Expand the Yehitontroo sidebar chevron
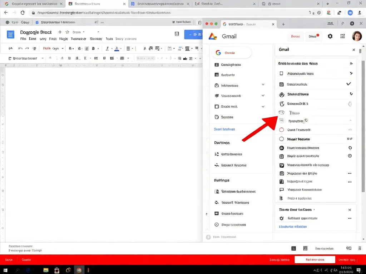This screenshot has height=274, width=366. coord(263,85)
